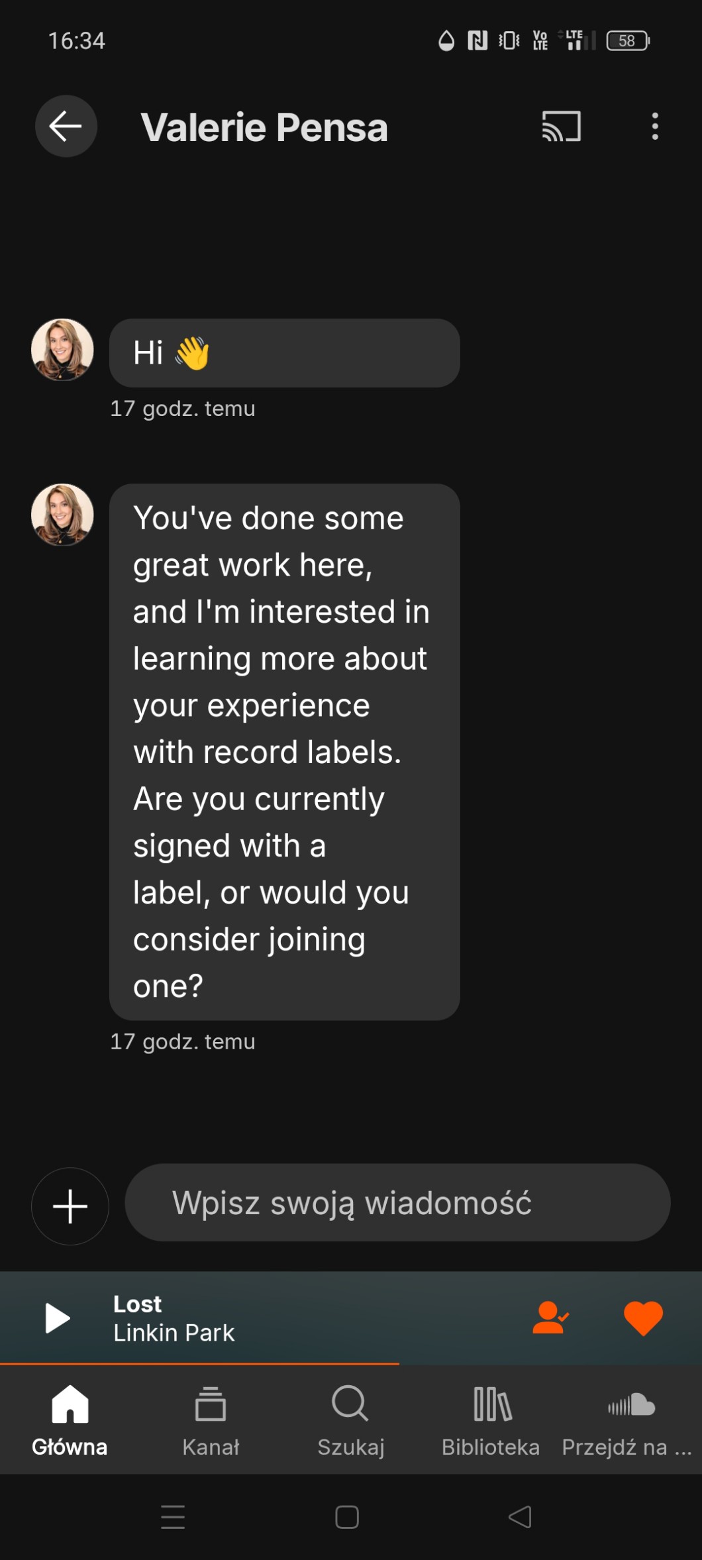Image resolution: width=702 pixels, height=1560 pixels.
Task: Tap the 'Hi' message bubble
Action: click(284, 353)
